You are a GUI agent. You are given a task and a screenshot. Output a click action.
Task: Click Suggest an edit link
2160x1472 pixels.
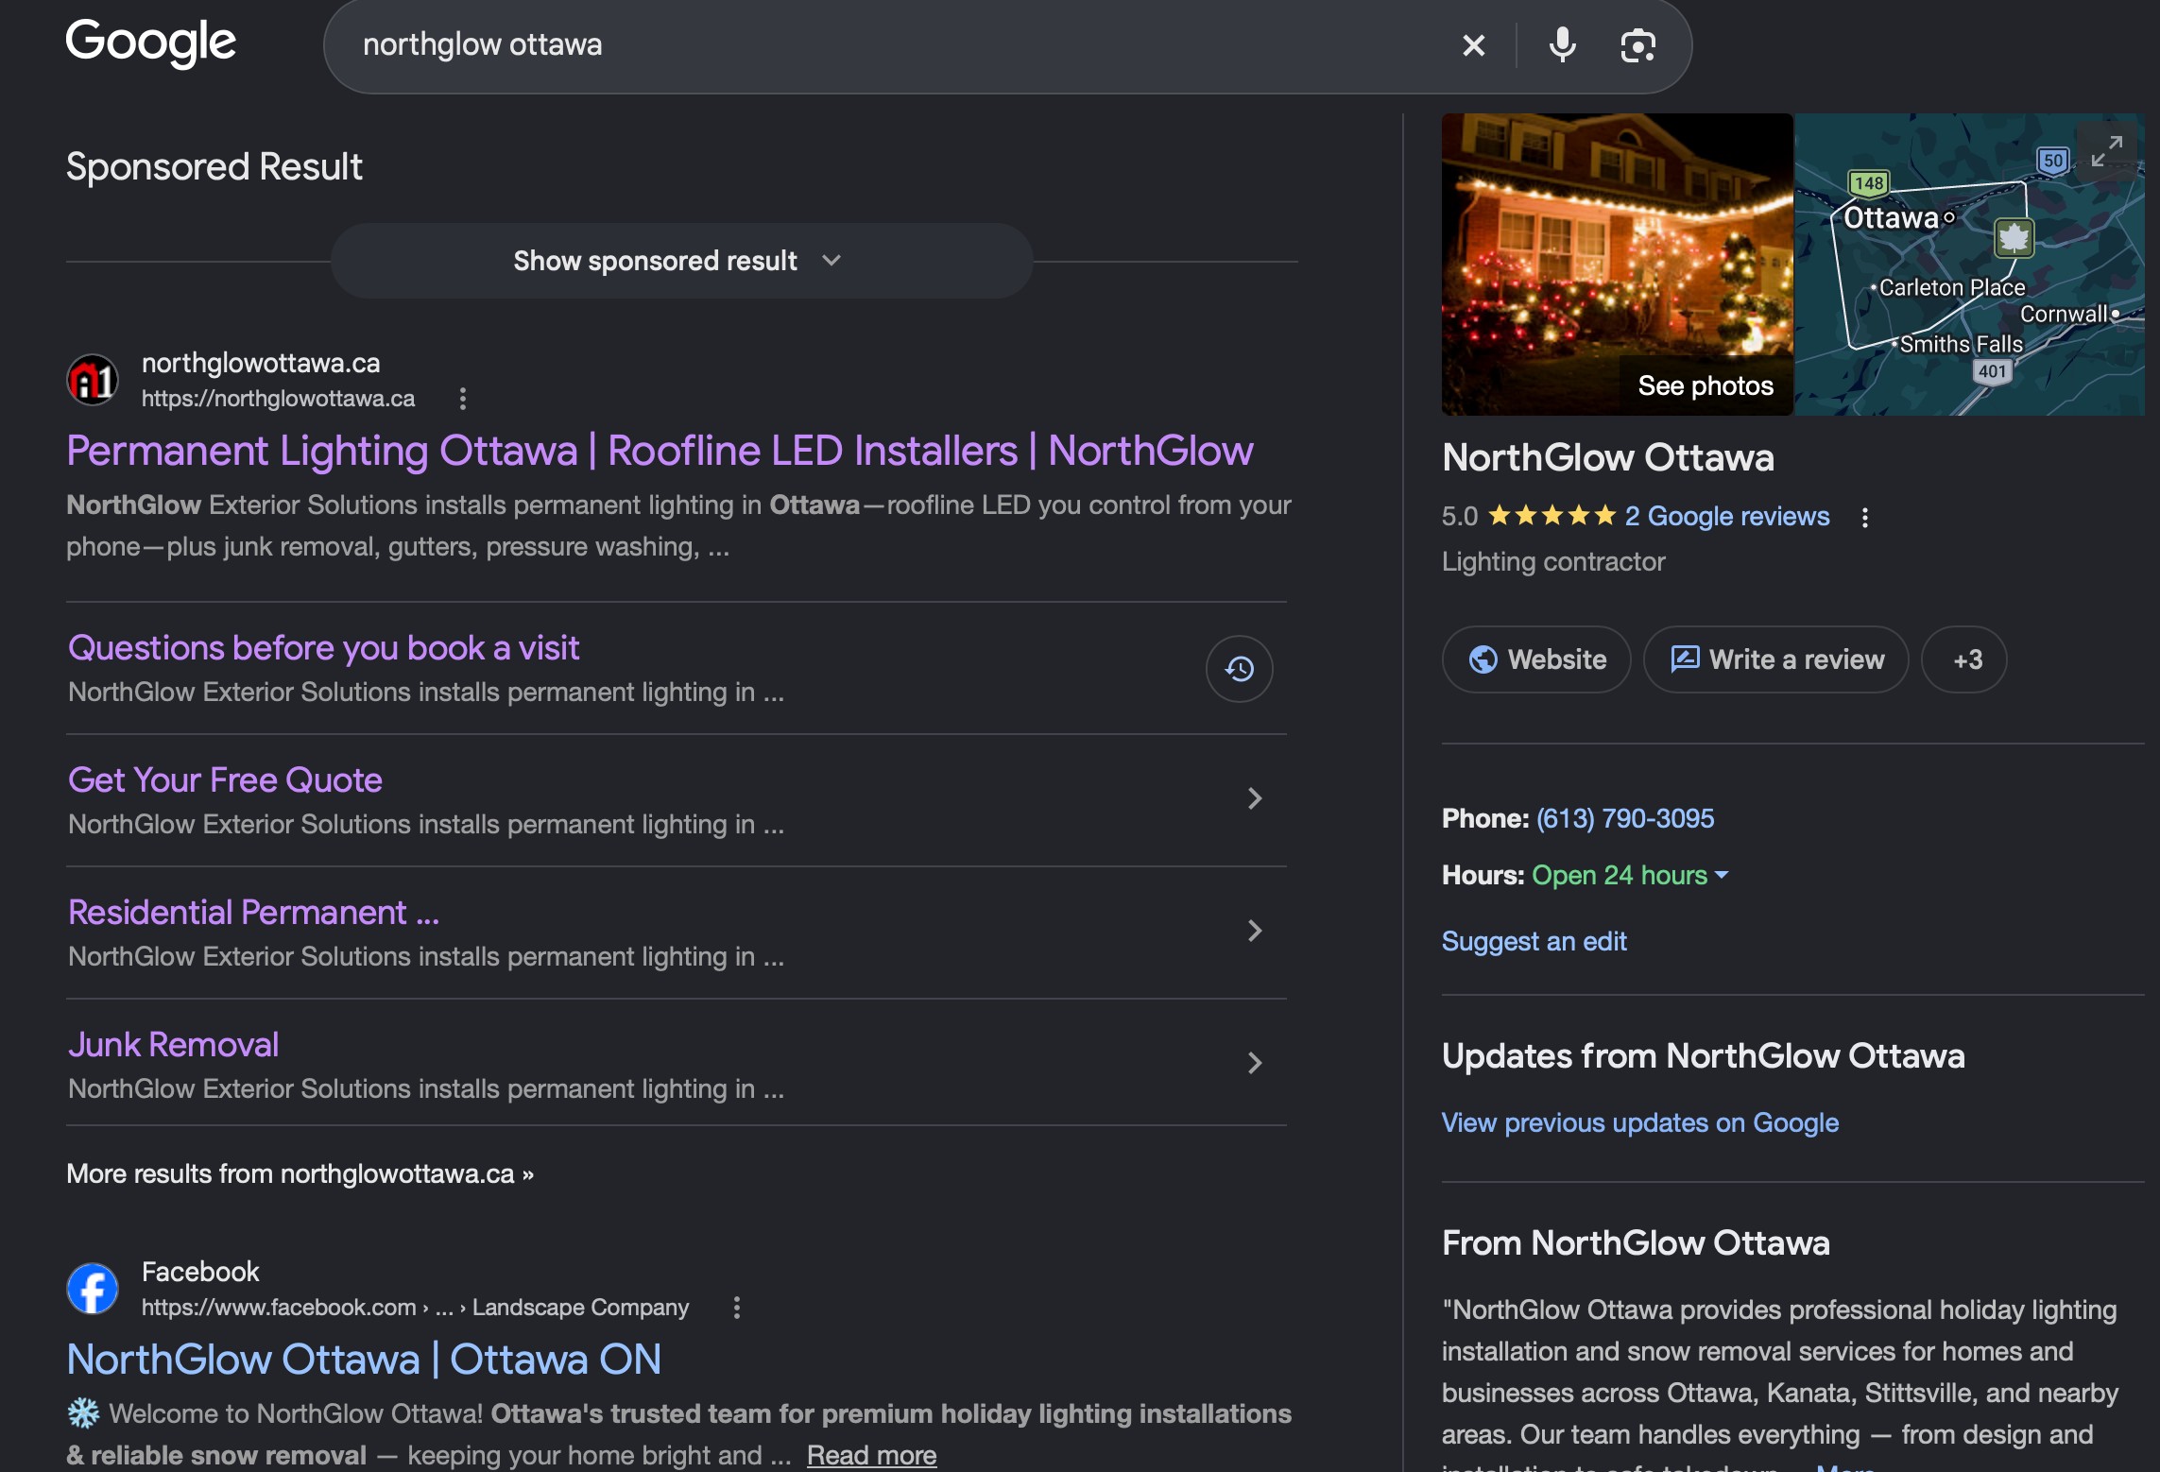(1534, 941)
